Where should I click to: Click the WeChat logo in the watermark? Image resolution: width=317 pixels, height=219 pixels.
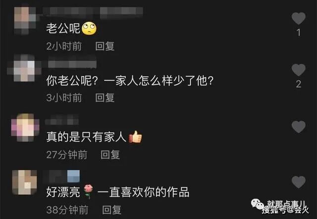click(258, 204)
